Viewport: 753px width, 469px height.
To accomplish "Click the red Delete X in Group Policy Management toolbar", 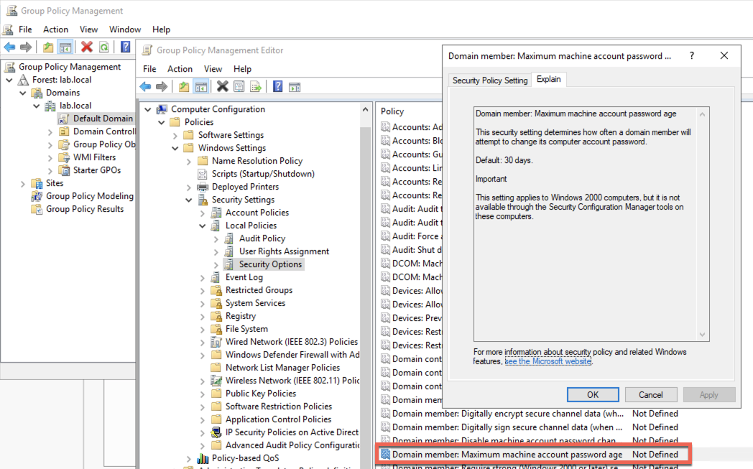I will click(x=87, y=47).
